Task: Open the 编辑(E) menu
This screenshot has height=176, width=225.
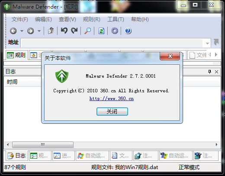Action: 43,19
